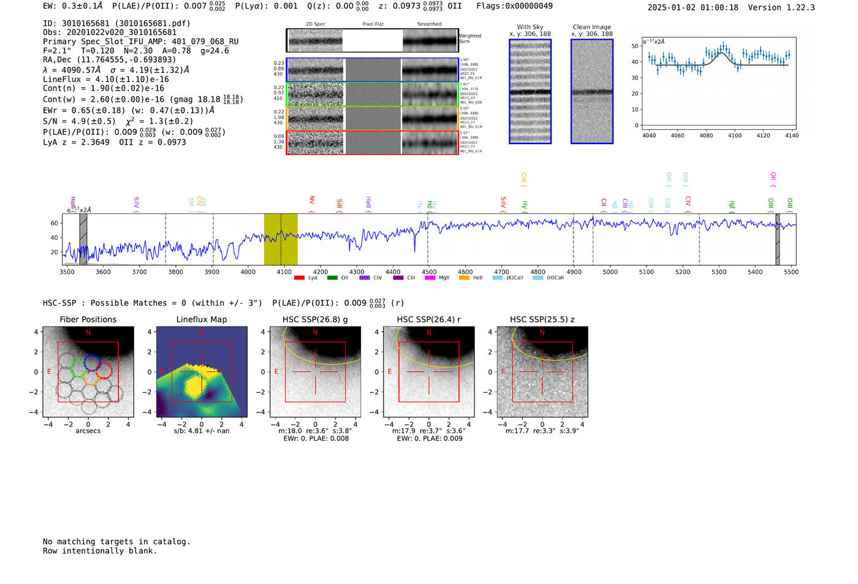Viewport: 858px width, 584px height.
Task: Select the orange-bordered 2D spectrum row
Action: click(373, 118)
